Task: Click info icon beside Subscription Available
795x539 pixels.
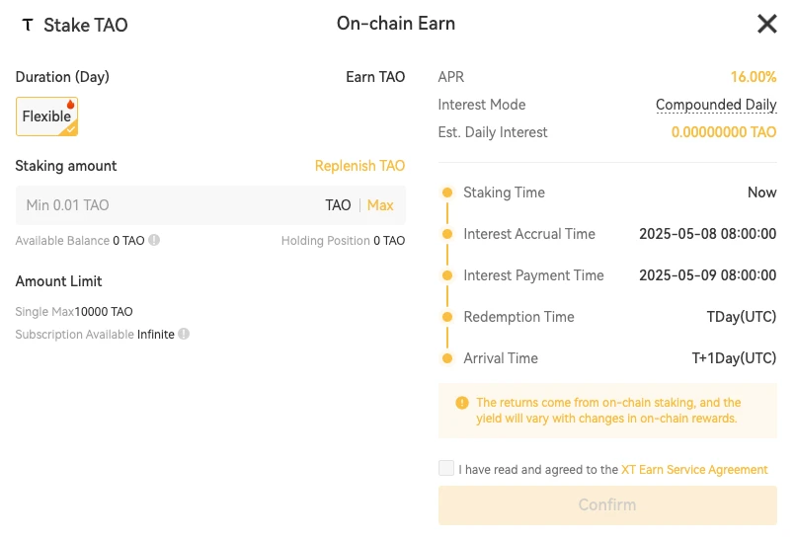Action: [184, 335]
